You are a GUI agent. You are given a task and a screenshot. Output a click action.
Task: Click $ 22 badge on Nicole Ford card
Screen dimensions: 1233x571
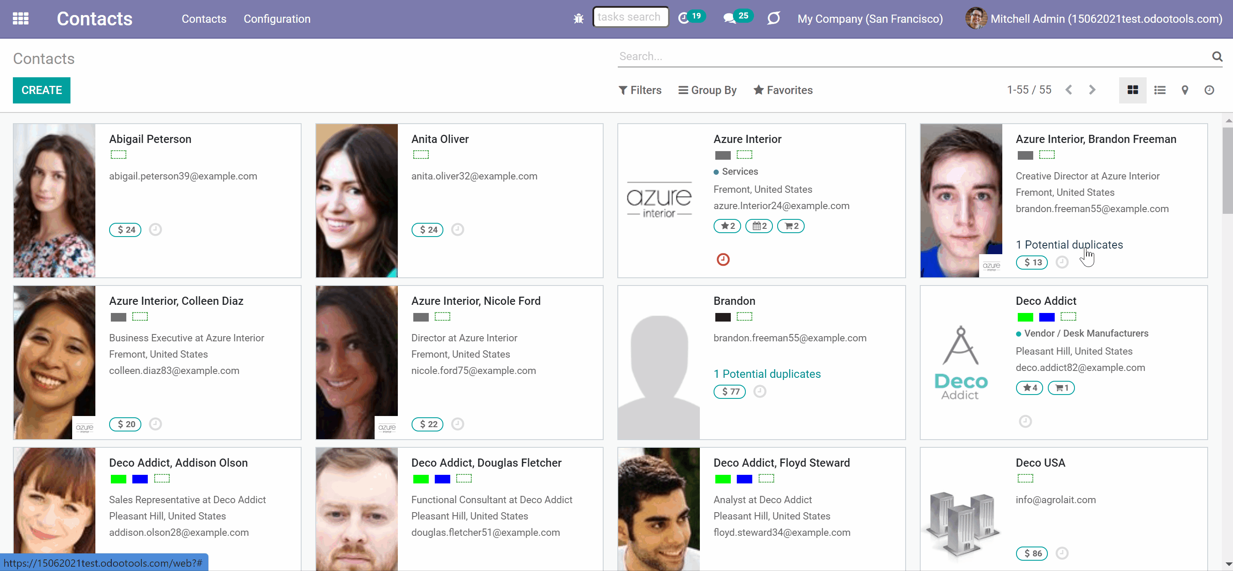[427, 424]
